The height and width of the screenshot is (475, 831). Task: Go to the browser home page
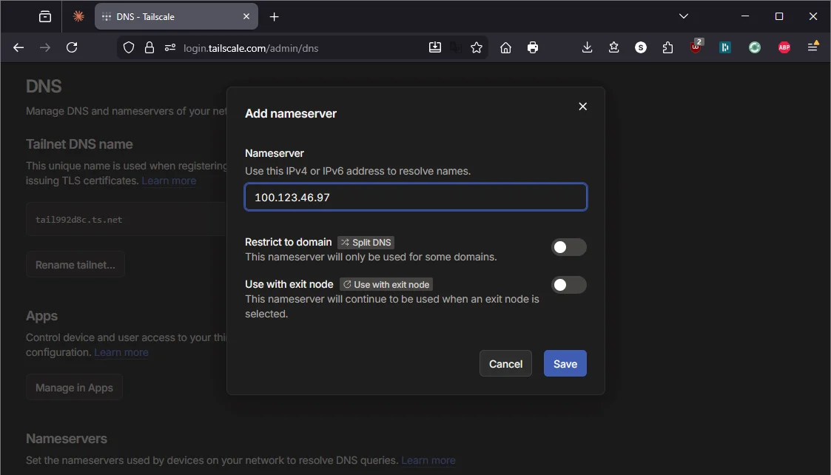(506, 47)
